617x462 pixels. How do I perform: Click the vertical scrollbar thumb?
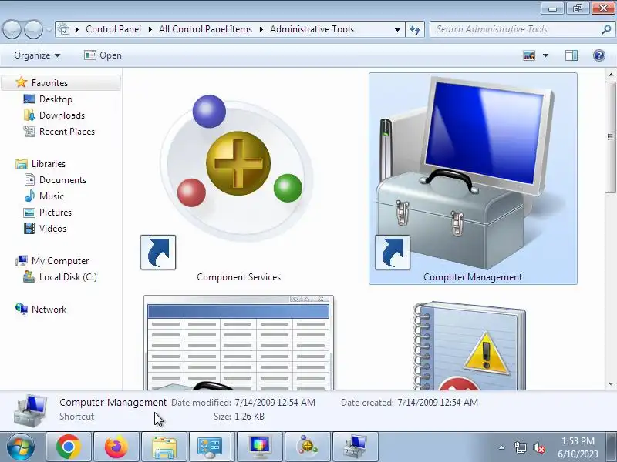610,137
